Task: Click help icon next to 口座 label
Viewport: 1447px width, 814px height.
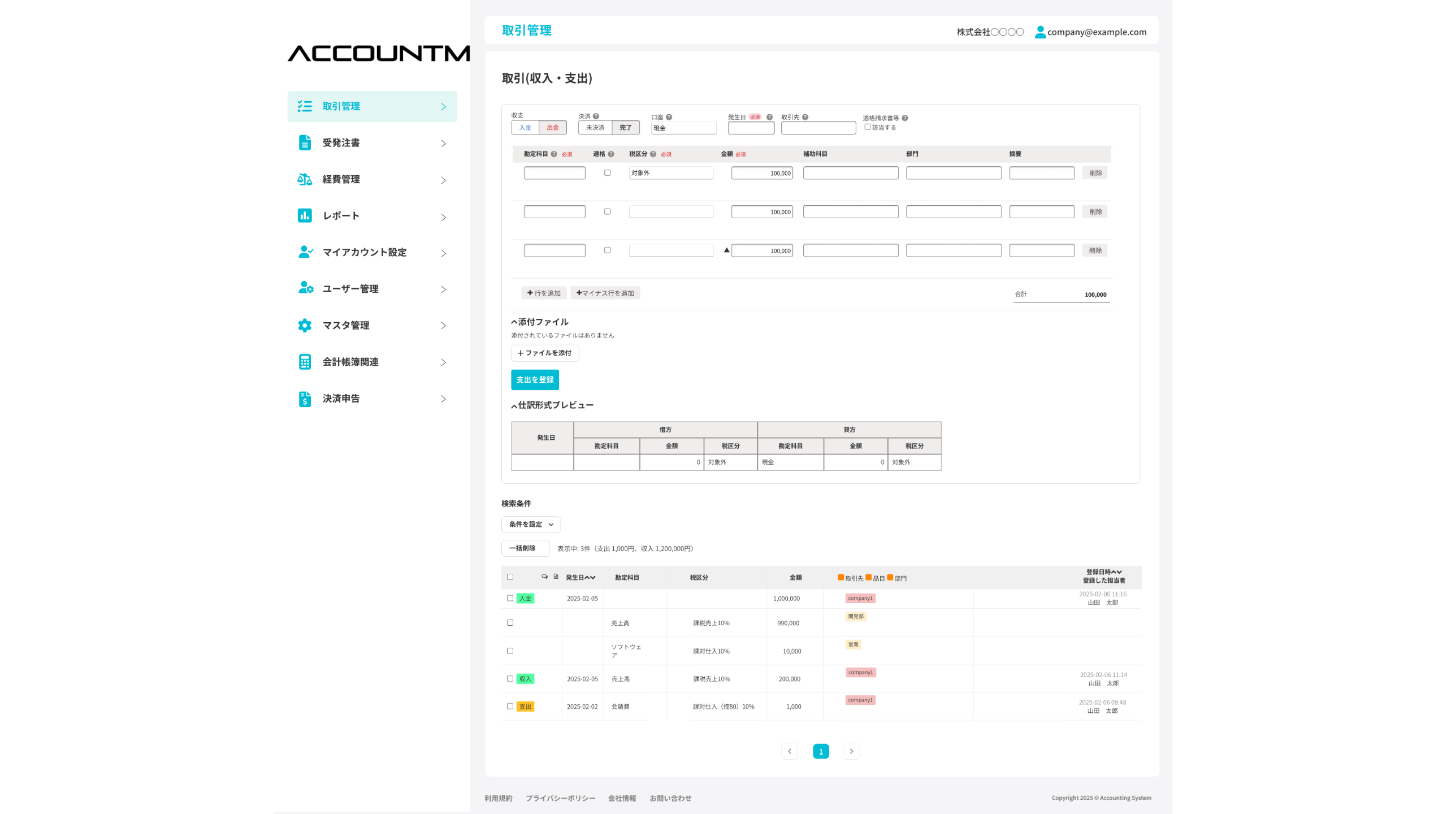Action: click(669, 117)
